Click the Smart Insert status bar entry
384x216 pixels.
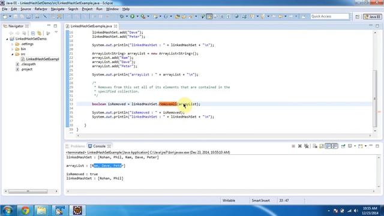pos(260,200)
